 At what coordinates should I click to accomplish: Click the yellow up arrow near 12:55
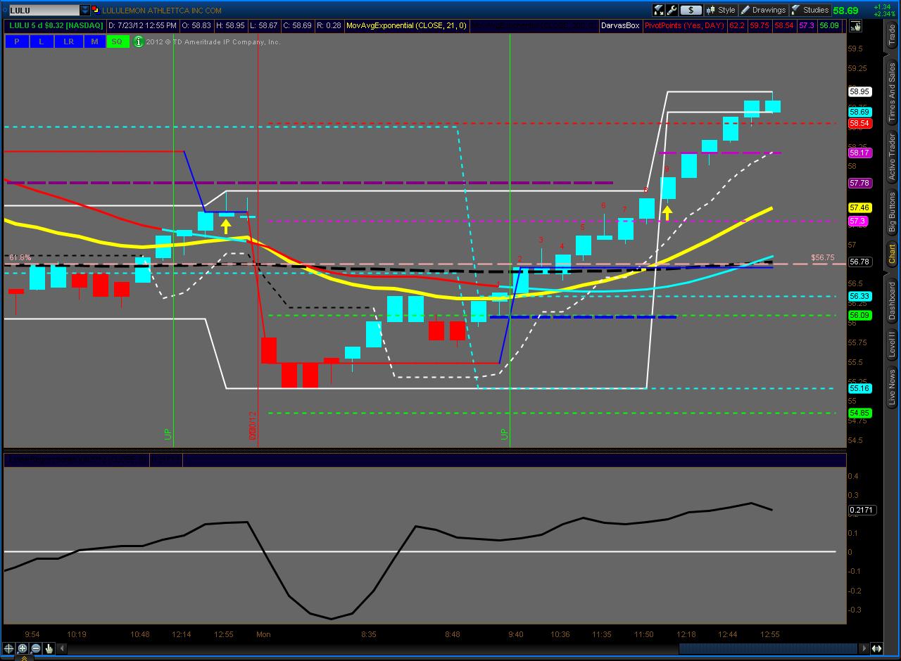[226, 226]
